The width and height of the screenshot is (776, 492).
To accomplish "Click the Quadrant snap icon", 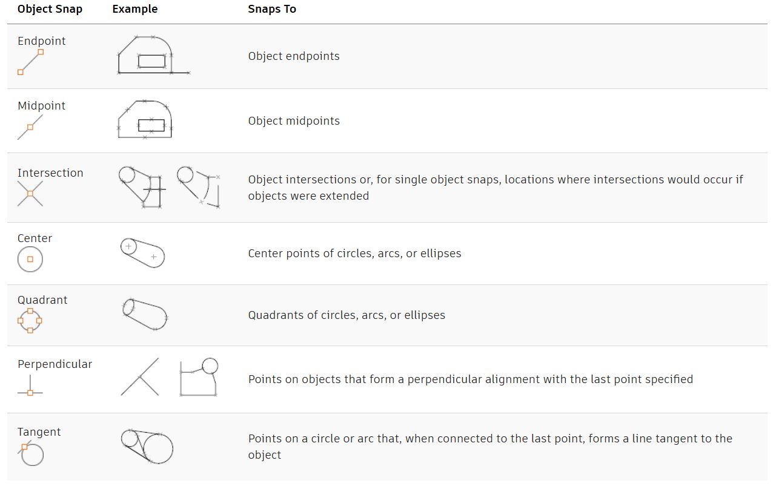I will tap(30, 320).
